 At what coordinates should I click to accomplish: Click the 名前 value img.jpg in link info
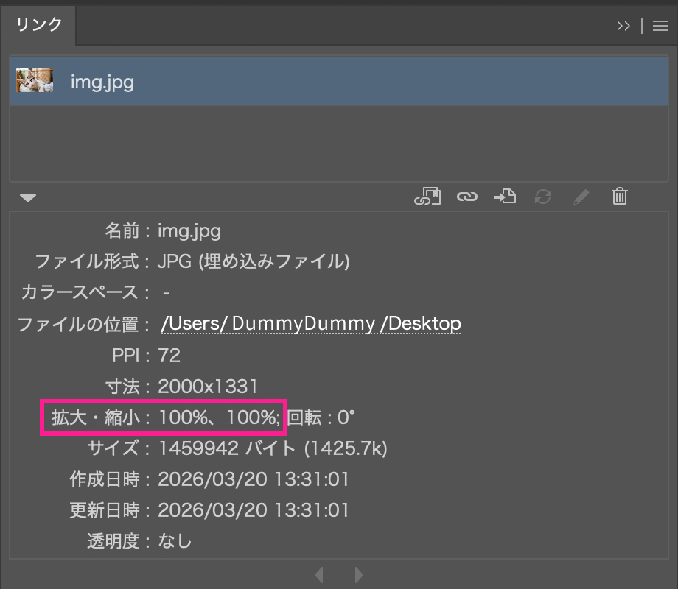[x=189, y=231]
